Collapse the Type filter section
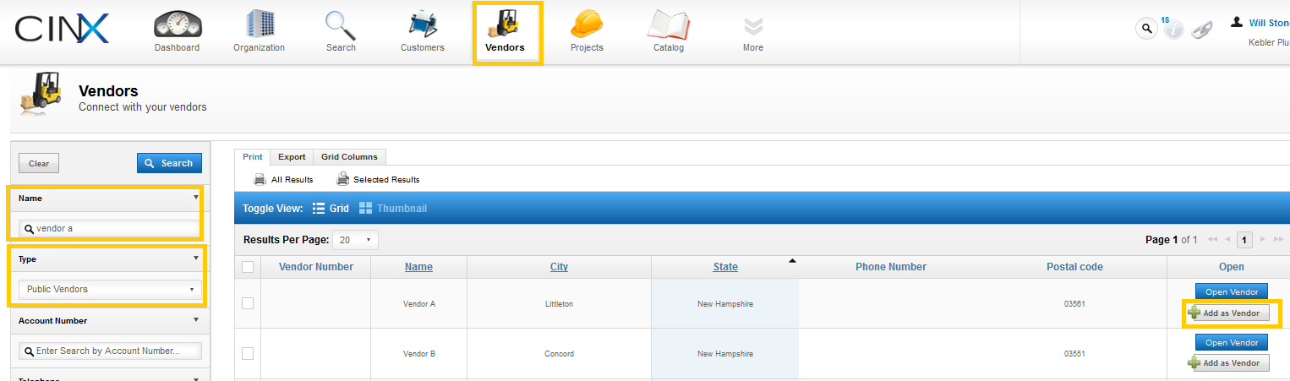 196,259
